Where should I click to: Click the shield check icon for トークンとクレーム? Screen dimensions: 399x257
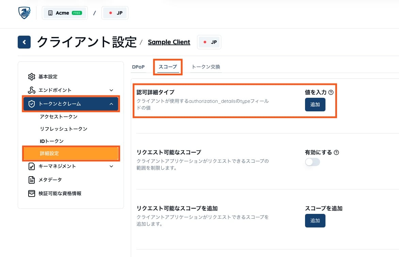32,104
